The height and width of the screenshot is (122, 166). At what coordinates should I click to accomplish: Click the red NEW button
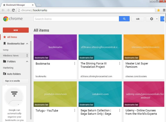tap(16, 30)
